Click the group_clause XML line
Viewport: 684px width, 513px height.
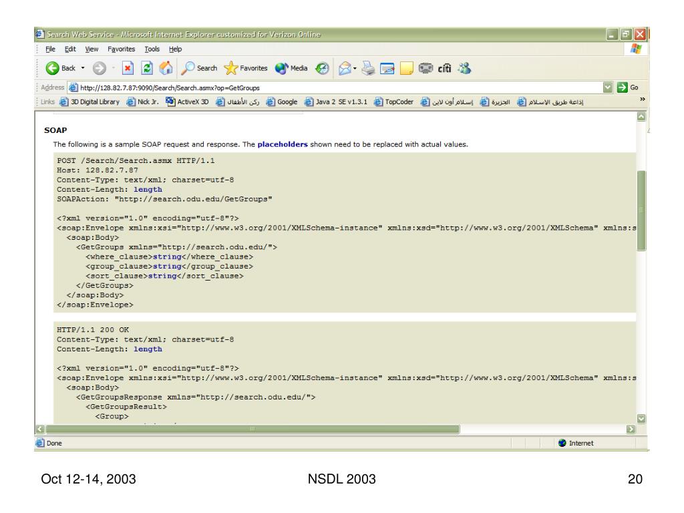[169, 266]
